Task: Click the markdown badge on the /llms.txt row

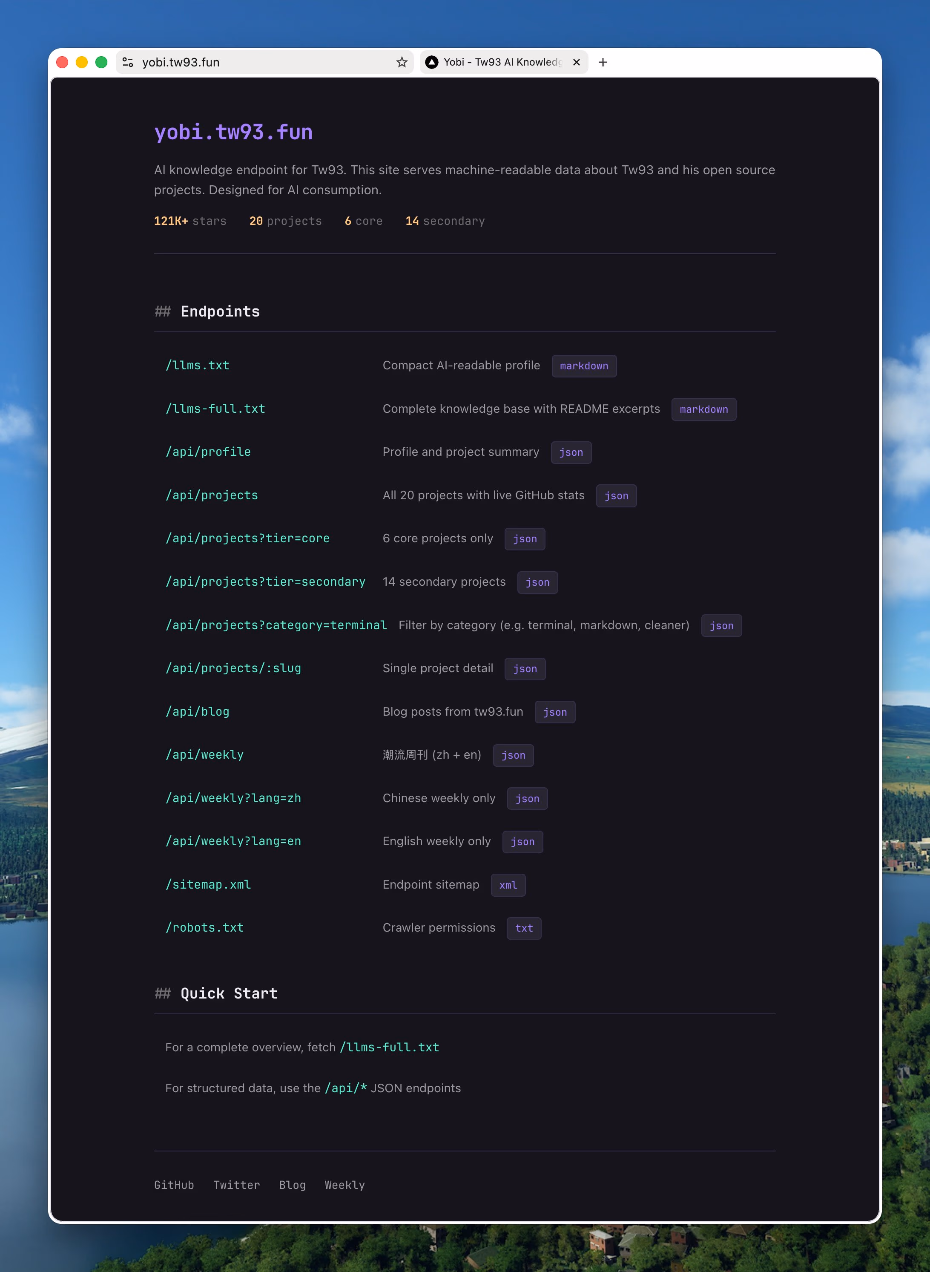Action: (x=584, y=366)
